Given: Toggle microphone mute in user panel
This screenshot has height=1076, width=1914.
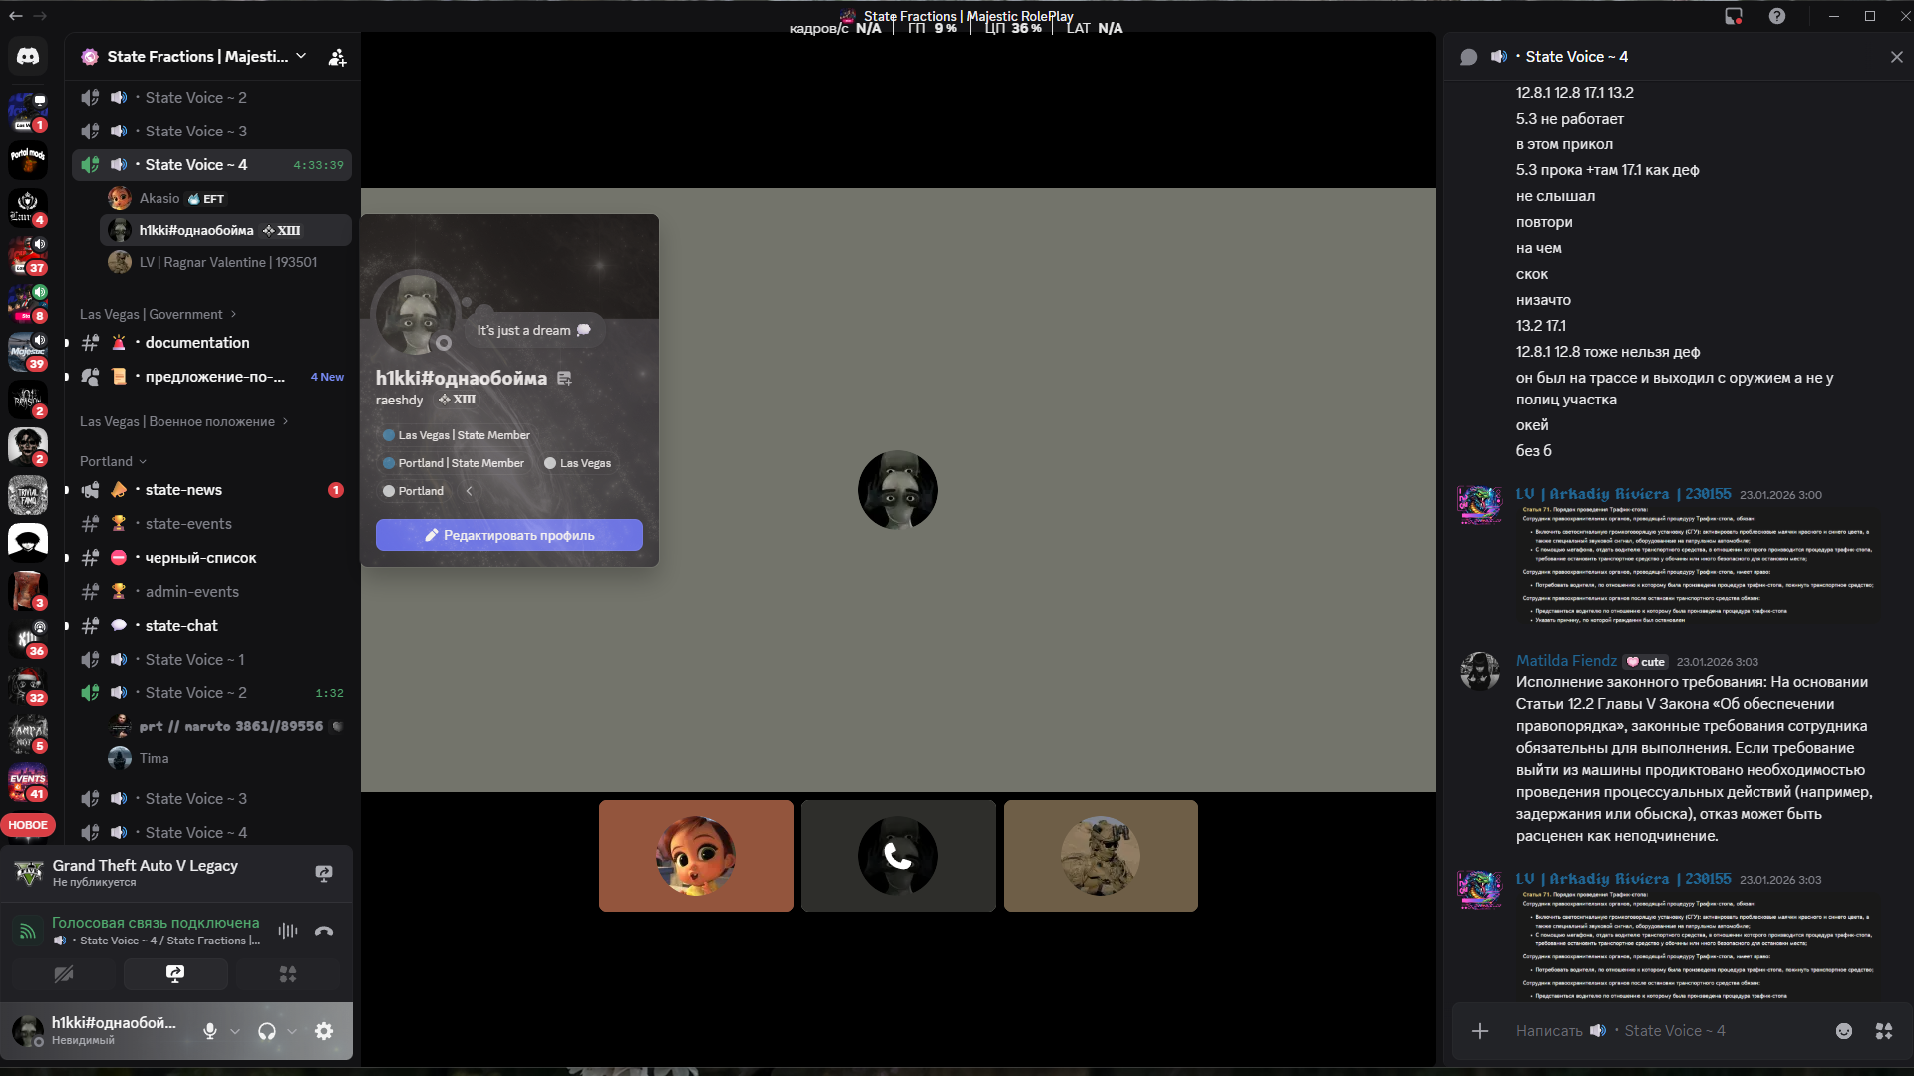Looking at the screenshot, I should tap(209, 1031).
